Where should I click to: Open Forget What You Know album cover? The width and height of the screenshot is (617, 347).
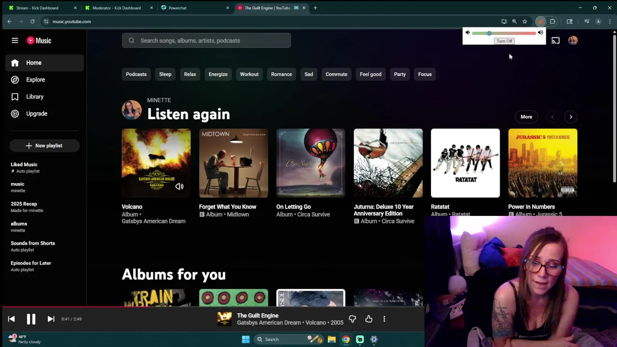coord(233,163)
